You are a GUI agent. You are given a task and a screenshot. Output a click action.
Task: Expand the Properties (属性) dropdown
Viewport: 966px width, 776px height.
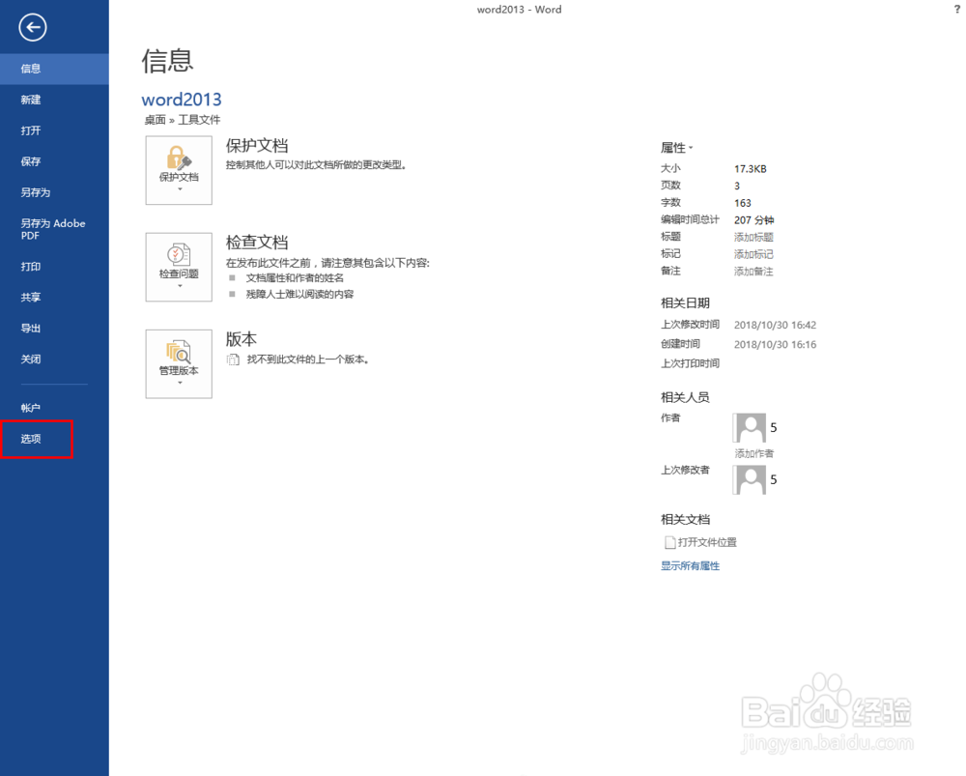tap(677, 147)
